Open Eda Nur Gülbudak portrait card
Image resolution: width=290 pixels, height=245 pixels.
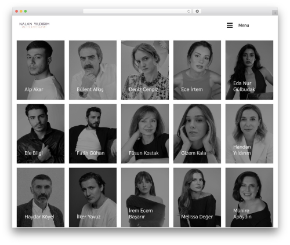click(x=249, y=70)
